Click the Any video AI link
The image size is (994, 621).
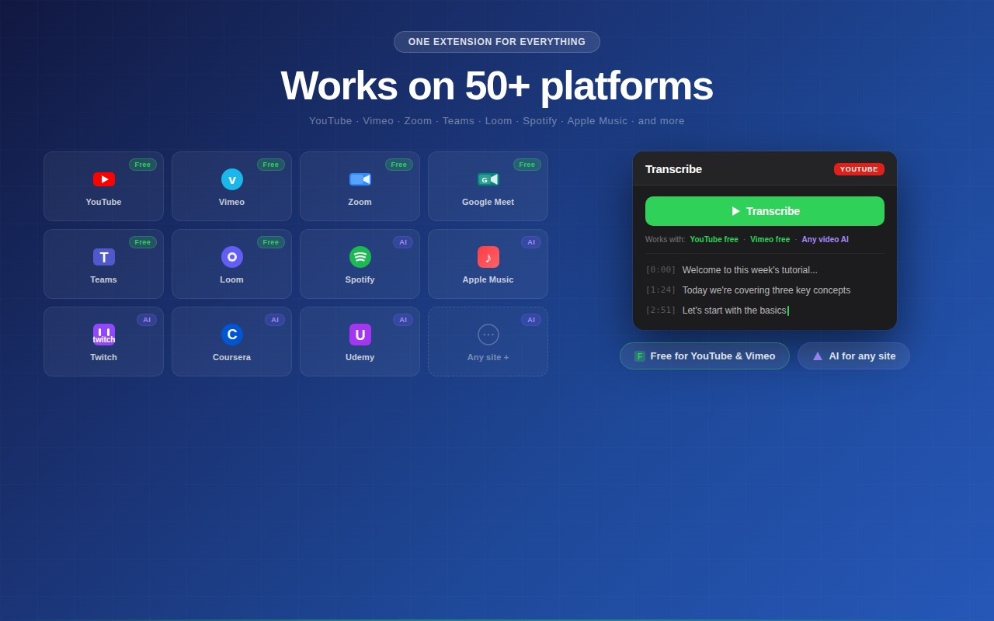point(825,240)
